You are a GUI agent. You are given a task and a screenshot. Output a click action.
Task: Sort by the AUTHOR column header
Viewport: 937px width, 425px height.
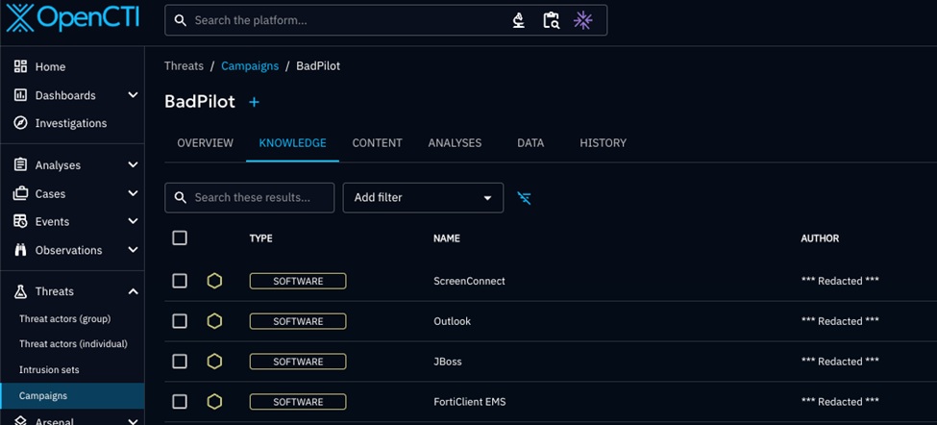coord(820,237)
